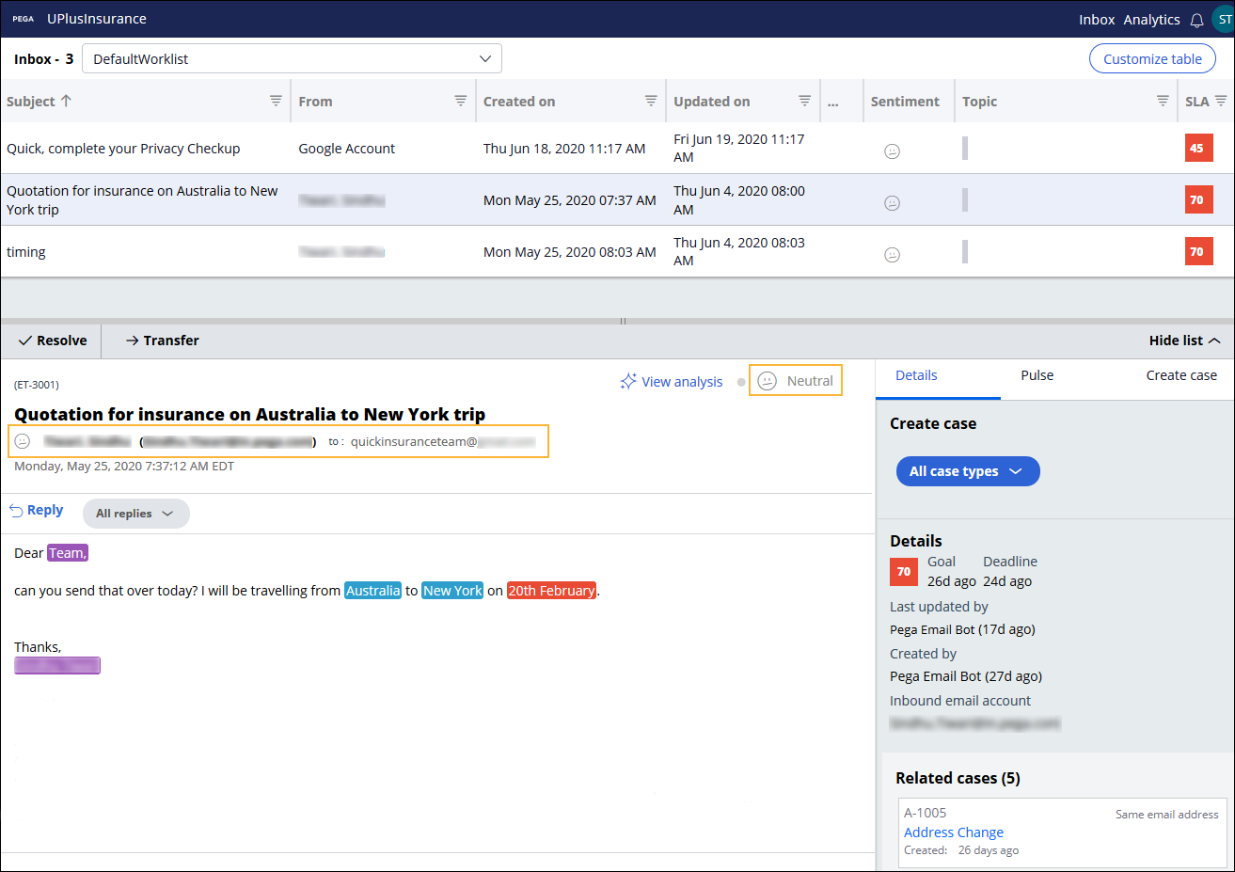
Task: Filter the Subject column
Action: click(x=276, y=101)
